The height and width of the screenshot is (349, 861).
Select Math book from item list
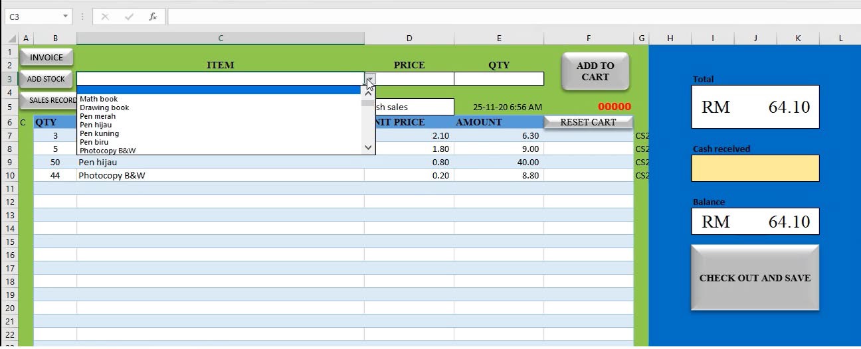click(99, 99)
